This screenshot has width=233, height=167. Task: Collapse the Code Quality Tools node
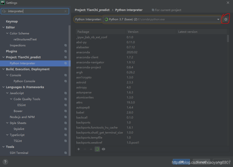pos(11,99)
